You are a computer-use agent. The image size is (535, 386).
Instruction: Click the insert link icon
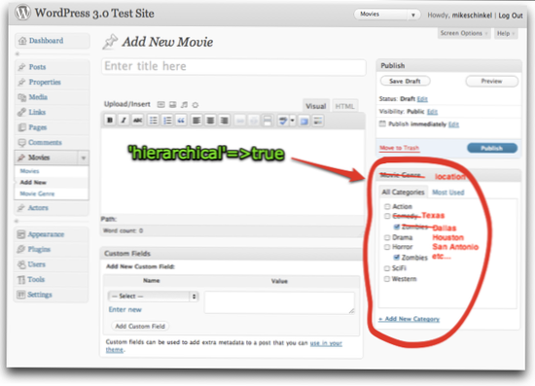[240, 121]
